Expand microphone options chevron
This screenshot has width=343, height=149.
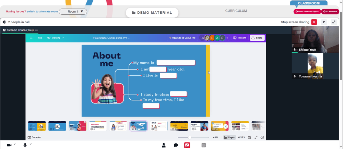click(x=31, y=144)
